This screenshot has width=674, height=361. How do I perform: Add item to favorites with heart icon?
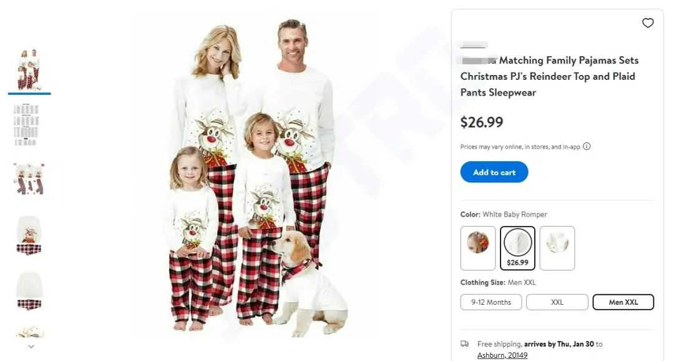click(648, 23)
